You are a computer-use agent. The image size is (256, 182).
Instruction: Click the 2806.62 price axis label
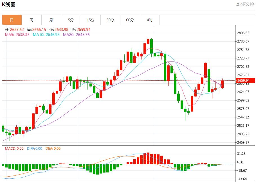(243, 33)
